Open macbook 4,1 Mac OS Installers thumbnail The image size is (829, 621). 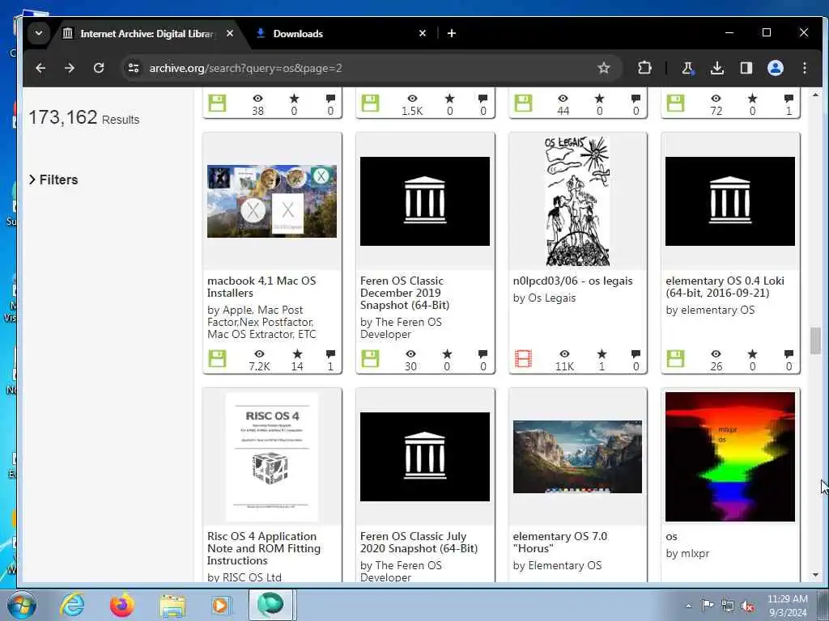pyautogui.click(x=272, y=201)
